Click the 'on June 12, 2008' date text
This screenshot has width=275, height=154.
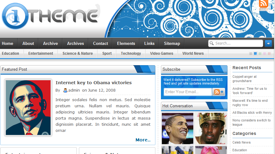99,90
